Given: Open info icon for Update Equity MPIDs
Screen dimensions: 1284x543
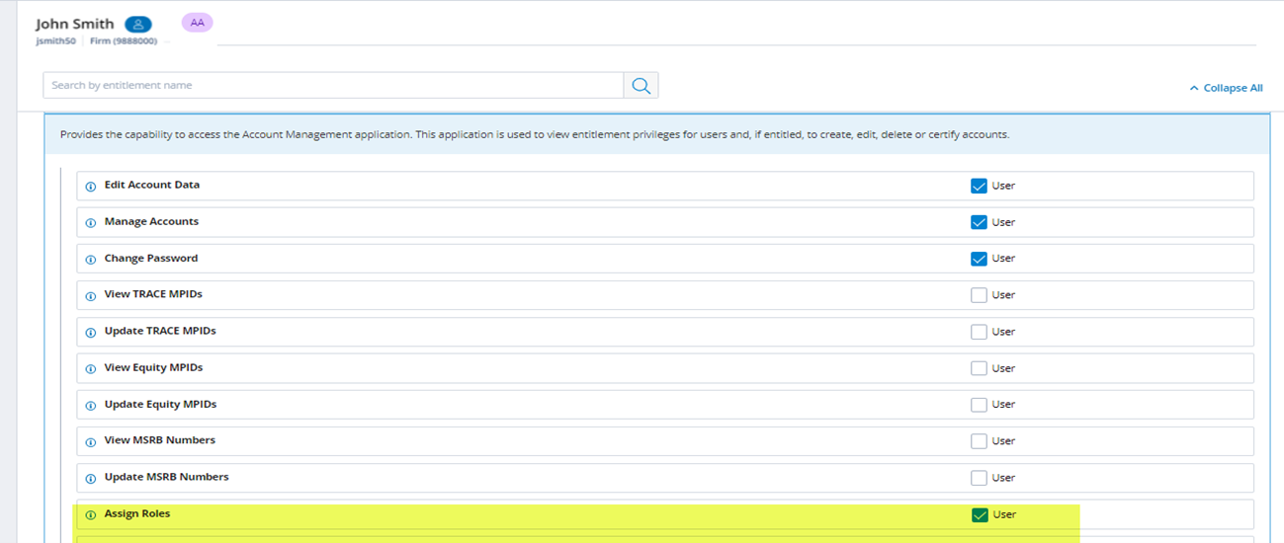Looking at the screenshot, I should coord(91,405).
